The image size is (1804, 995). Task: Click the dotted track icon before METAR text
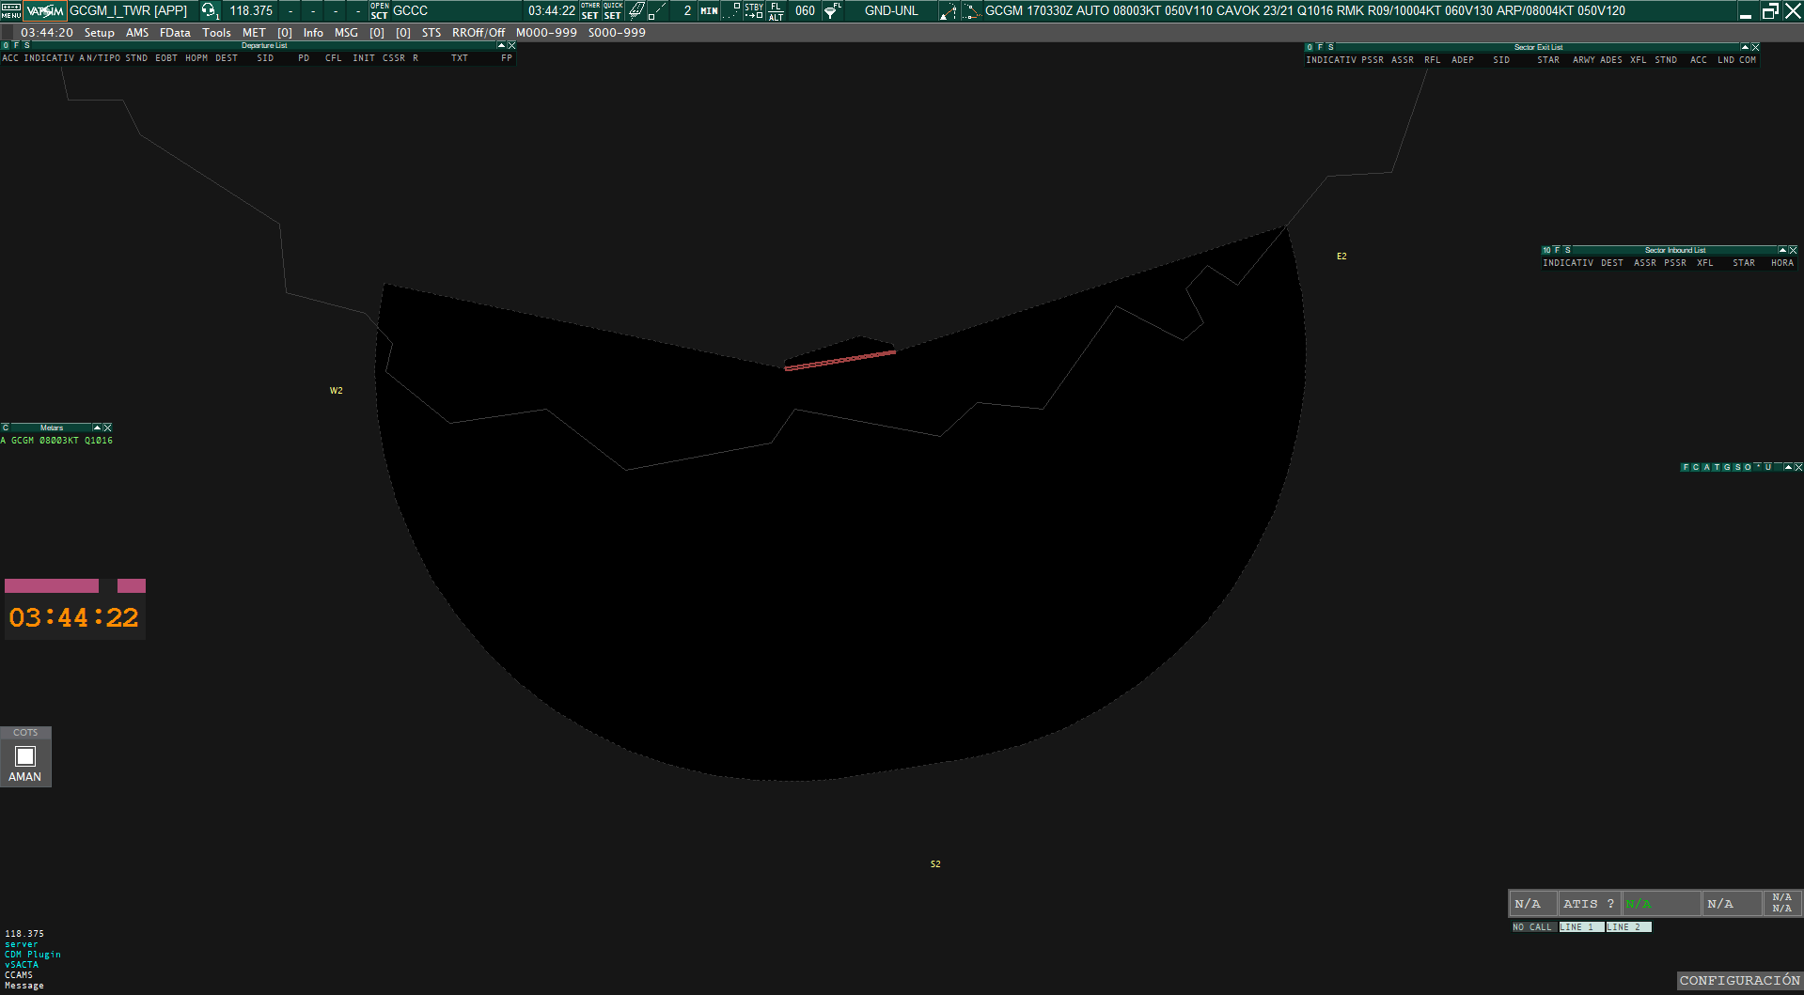click(x=971, y=11)
